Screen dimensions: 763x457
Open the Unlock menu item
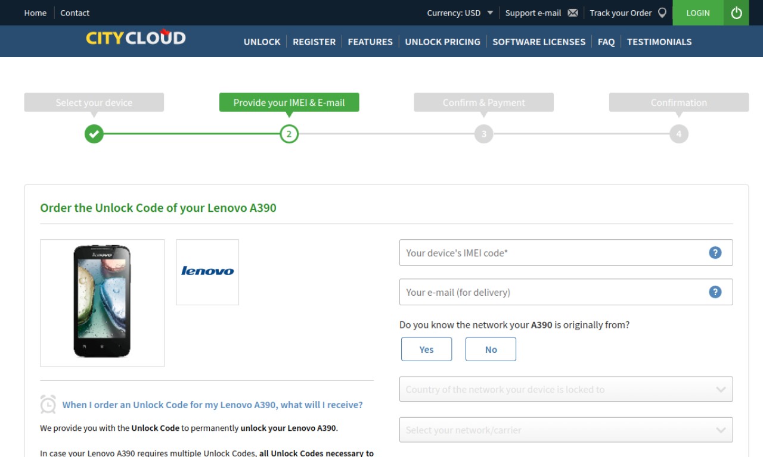[262, 42]
